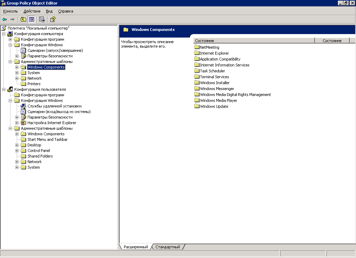Select "Конфигурация программ" under Конфигурация пользователя

click(x=42, y=95)
